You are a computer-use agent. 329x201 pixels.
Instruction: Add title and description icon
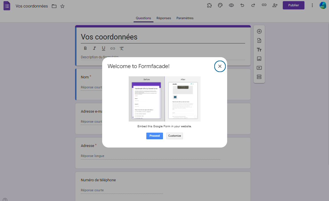coord(259,50)
